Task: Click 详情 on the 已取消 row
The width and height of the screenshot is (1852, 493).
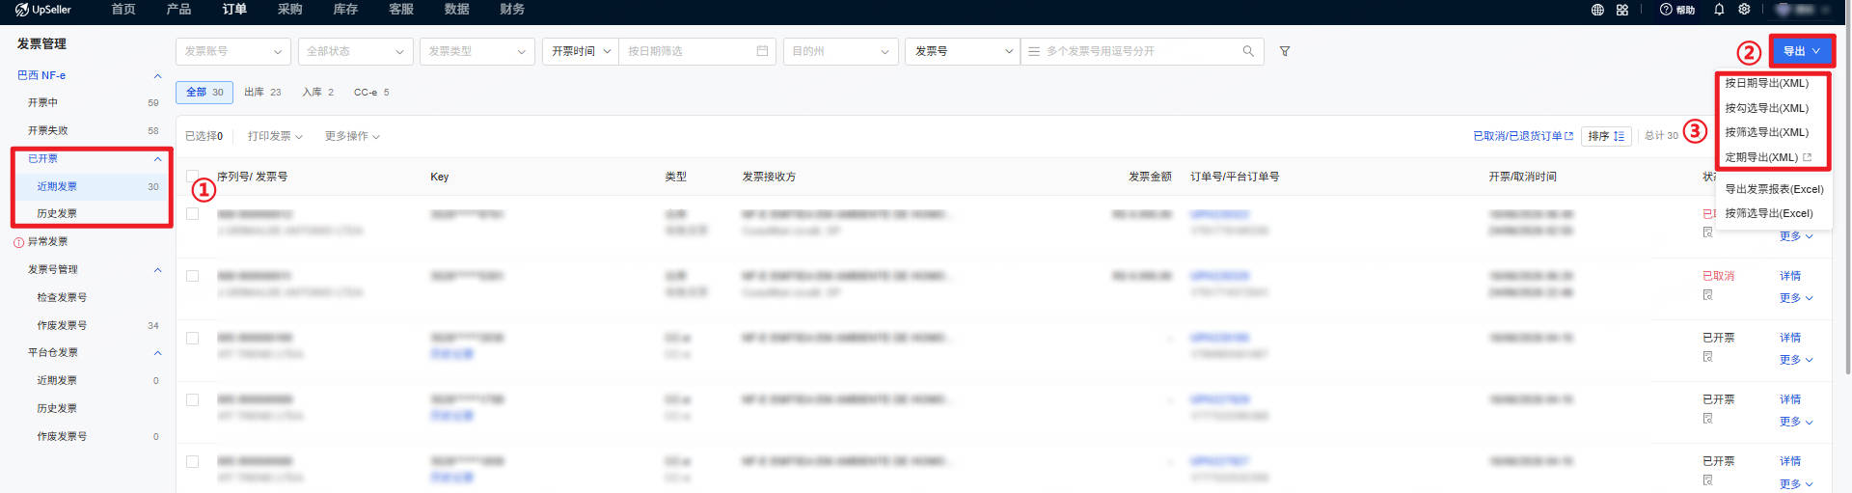Action: pos(1790,276)
